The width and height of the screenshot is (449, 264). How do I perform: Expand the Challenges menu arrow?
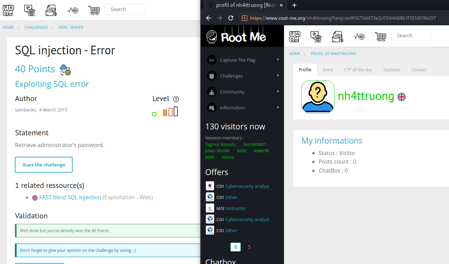click(x=278, y=75)
